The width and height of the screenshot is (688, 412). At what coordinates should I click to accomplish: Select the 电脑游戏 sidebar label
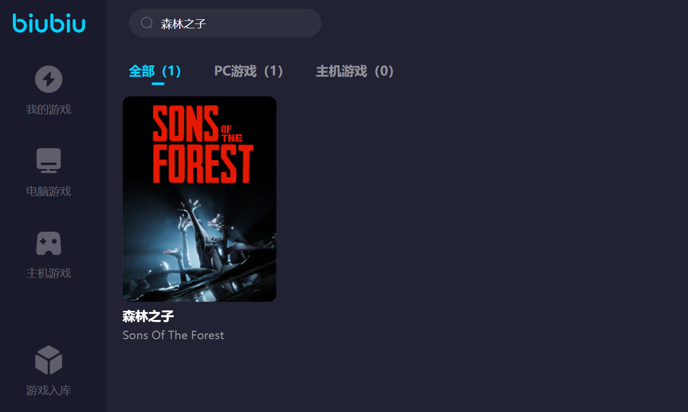[x=49, y=192]
